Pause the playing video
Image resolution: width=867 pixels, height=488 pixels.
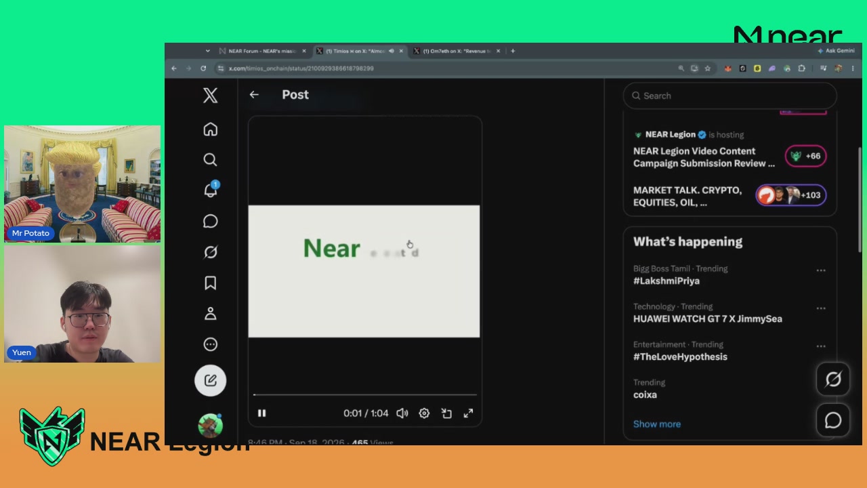(x=261, y=413)
